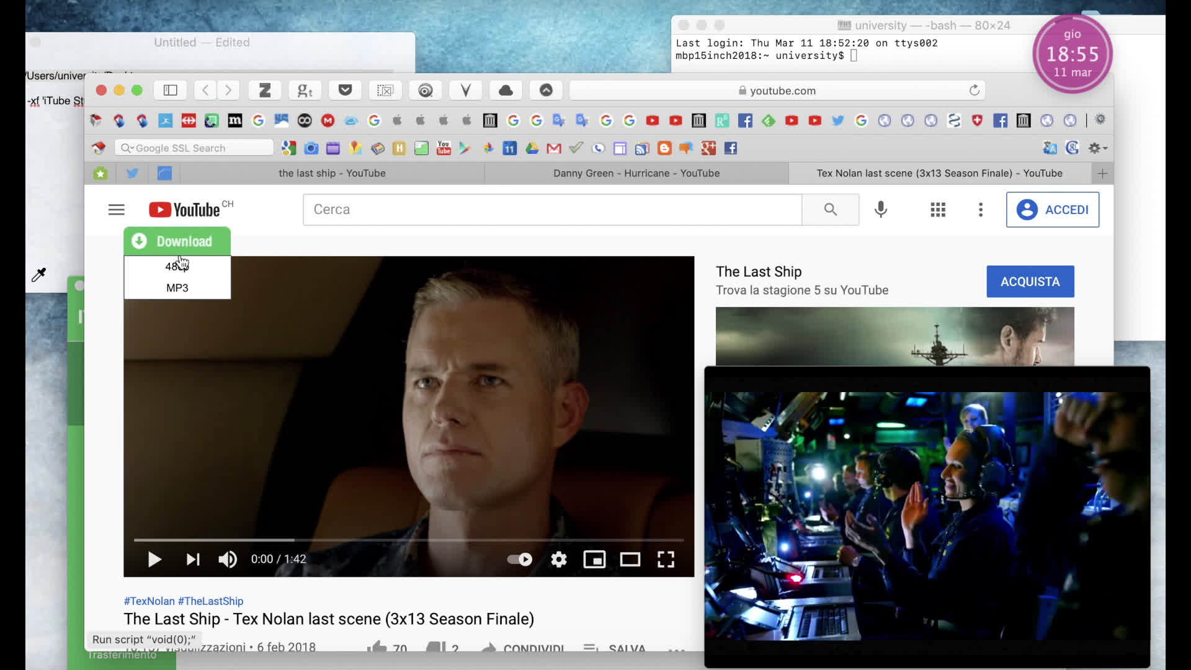Search with YouTube's magnifier button

(x=830, y=210)
